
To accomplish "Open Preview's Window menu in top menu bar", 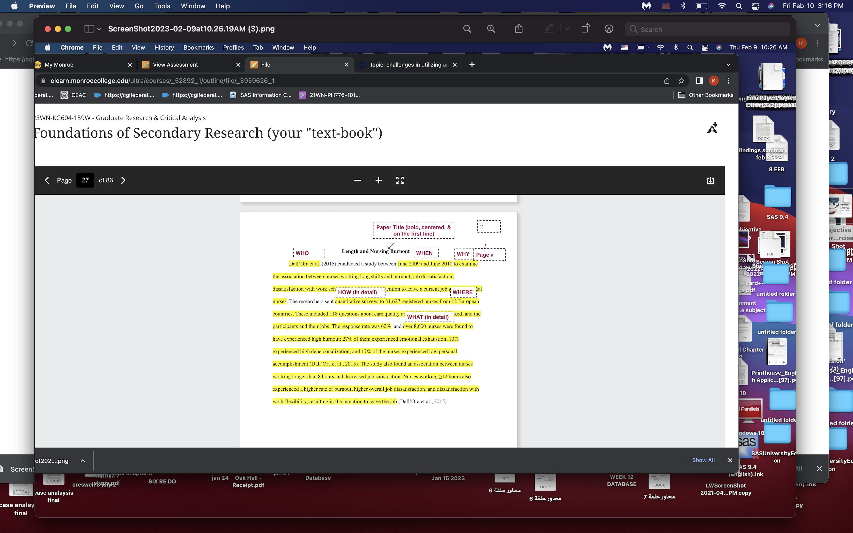I will tap(193, 6).
